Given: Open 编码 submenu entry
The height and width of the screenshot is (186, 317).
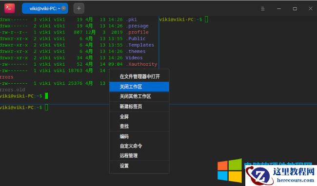Looking at the screenshot, I should (x=139, y=136).
